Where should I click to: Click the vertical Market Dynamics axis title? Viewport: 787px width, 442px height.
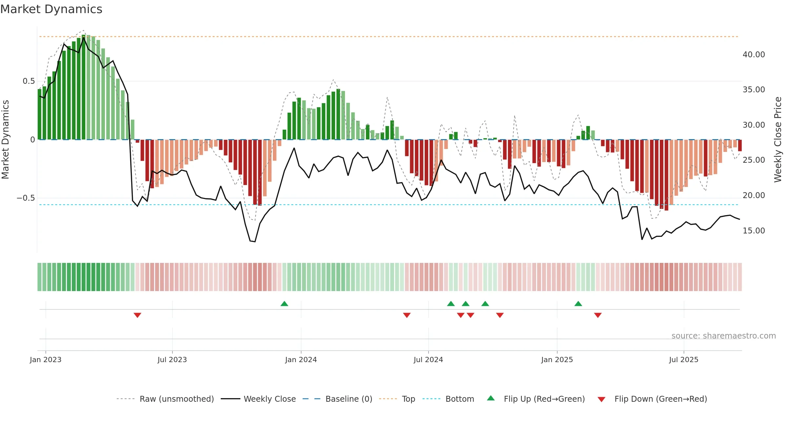pos(5,139)
